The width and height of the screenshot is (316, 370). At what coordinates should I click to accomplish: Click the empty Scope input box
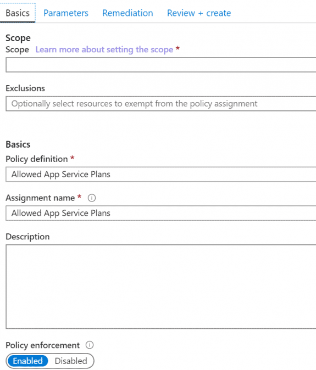[x=161, y=65]
